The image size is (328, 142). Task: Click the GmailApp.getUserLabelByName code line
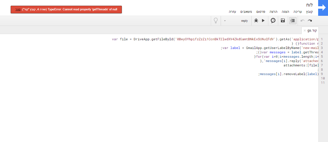(x=269, y=48)
